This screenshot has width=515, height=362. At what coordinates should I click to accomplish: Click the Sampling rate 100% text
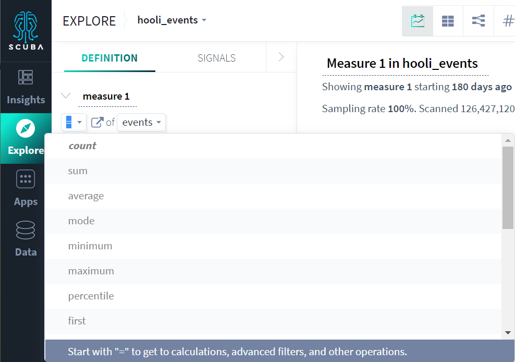tap(369, 108)
